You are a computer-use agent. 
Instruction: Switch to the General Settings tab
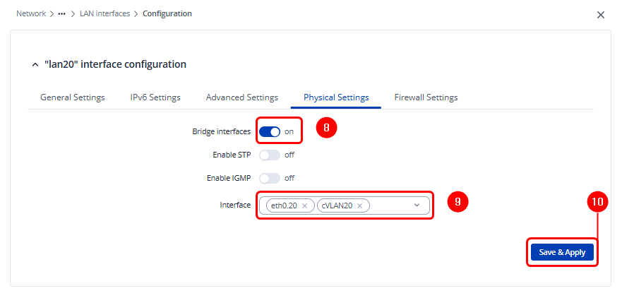click(73, 97)
